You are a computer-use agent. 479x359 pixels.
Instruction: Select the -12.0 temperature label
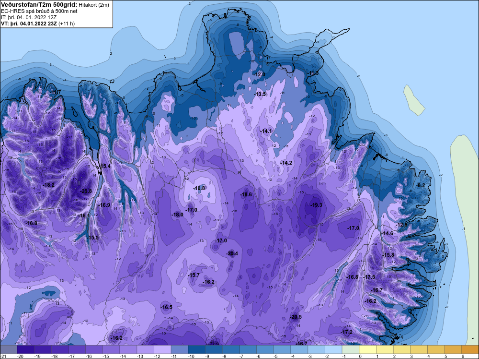pyautogui.click(x=259, y=74)
